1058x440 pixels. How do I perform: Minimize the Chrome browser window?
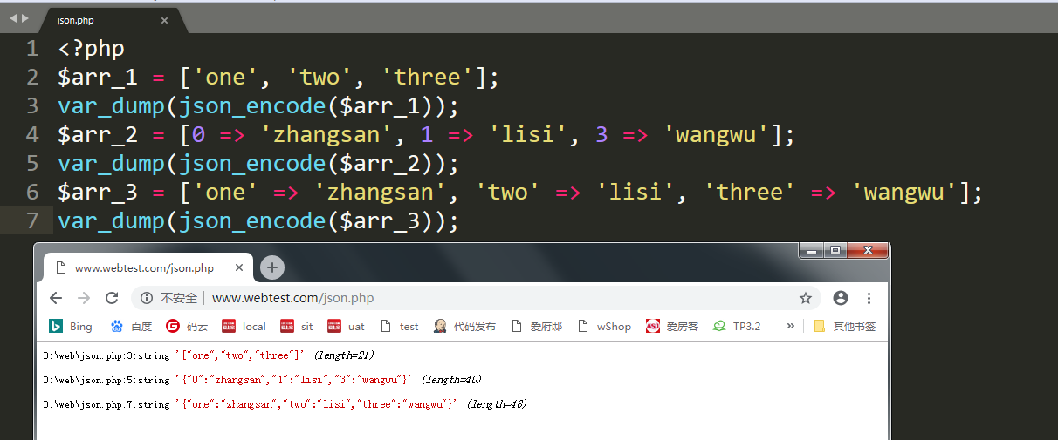812,251
